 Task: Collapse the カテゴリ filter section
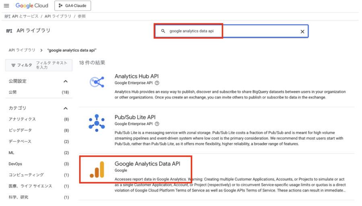66,108
